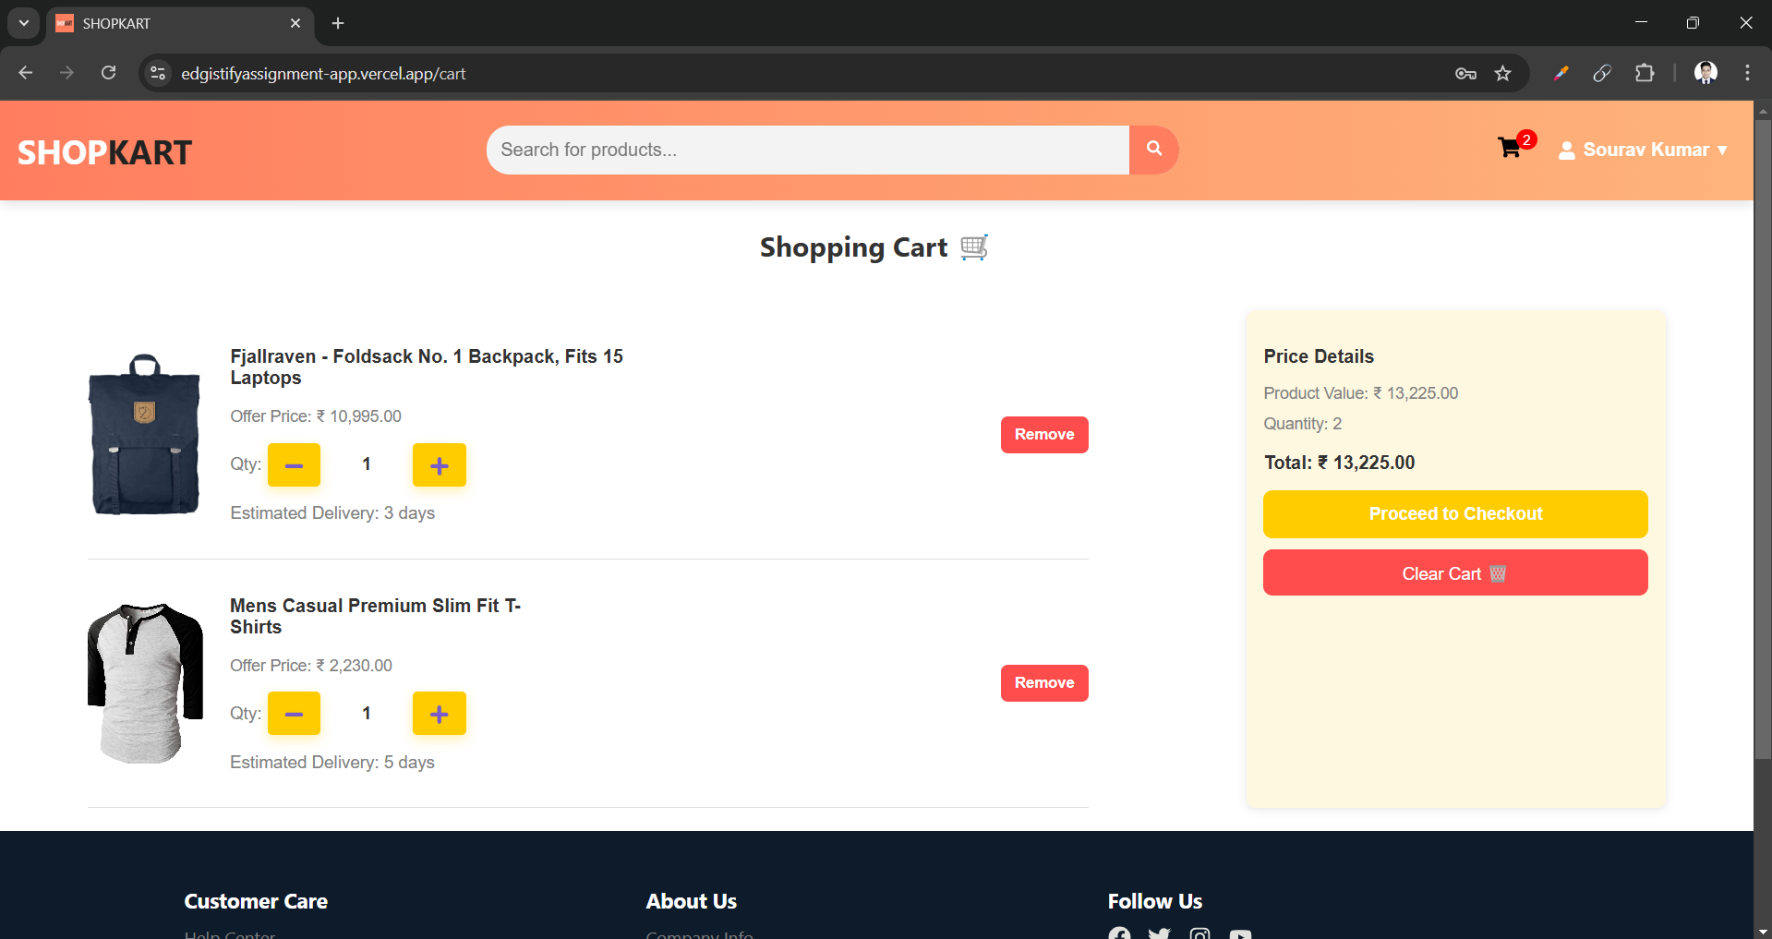Screen dimensions: 1772x939
Task: Click the link extension icon
Action: tap(1602, 73)
